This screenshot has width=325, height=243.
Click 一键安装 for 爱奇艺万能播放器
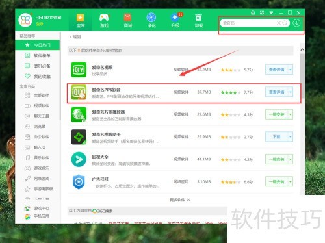276,114
